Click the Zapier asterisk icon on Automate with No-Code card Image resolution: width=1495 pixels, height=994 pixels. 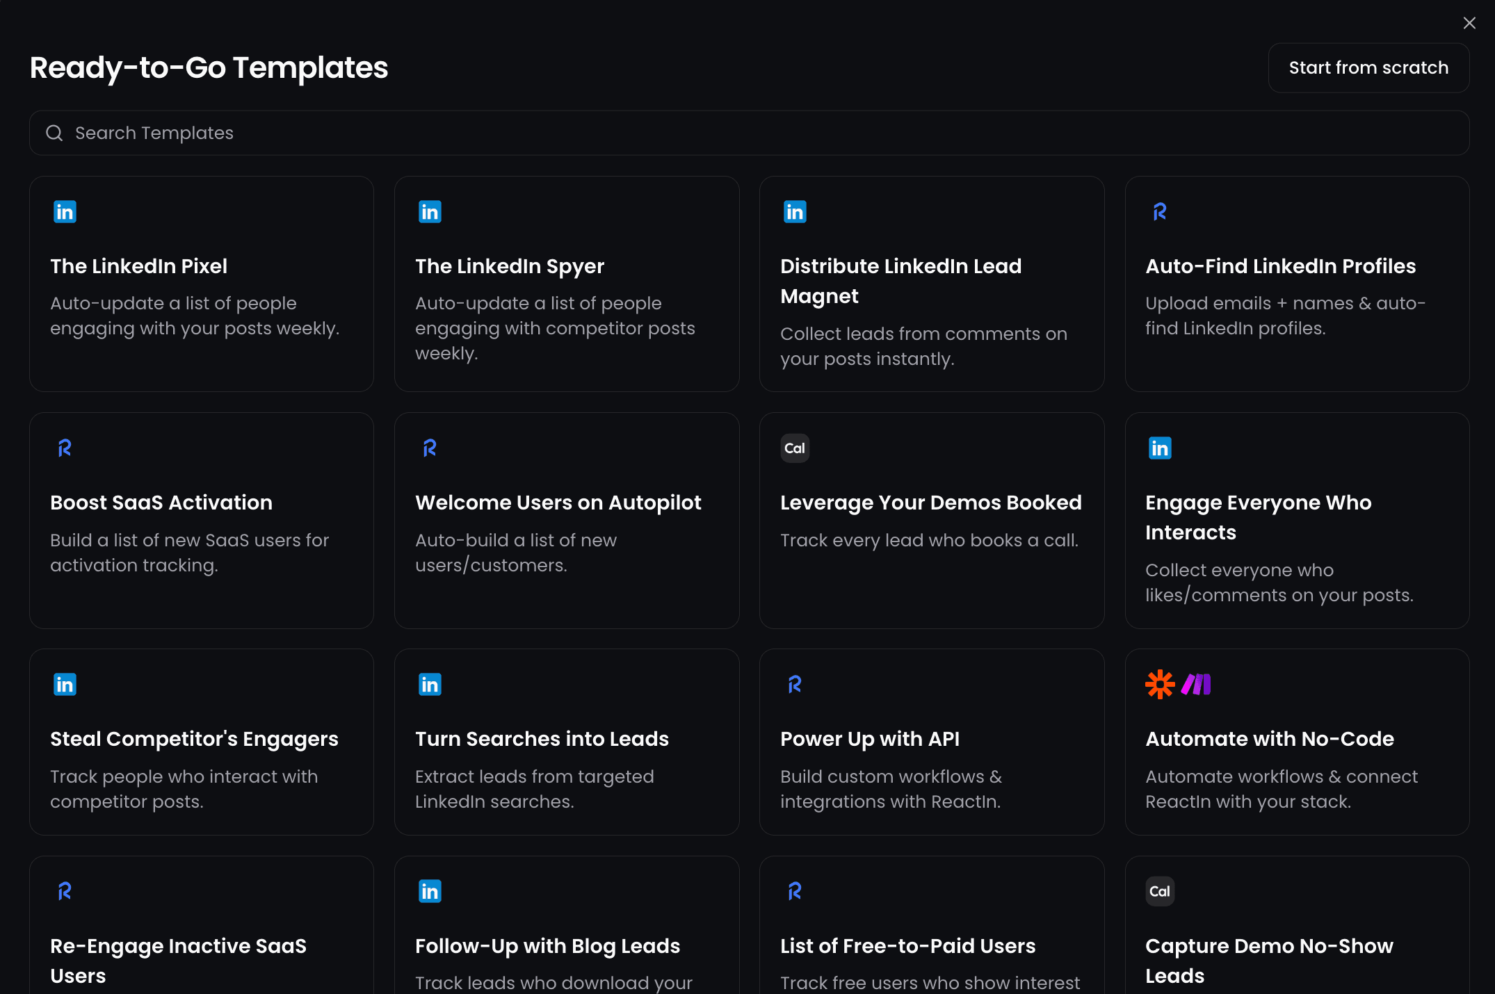(1160, 685)
